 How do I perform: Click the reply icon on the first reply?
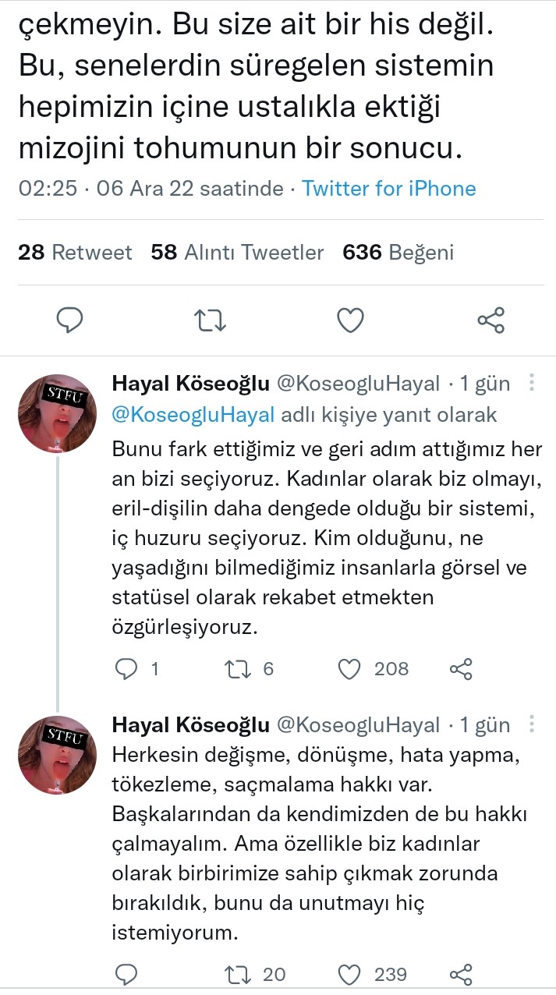point(126,668)
